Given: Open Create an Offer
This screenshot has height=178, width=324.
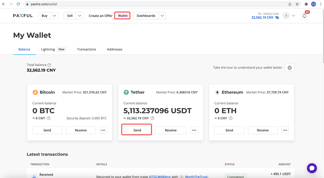Looking at the screenshot, I should (x=100, y=16).
